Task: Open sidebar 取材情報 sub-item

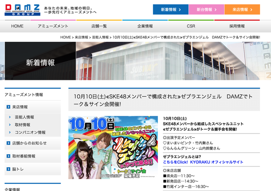Action: [x=22, y=125]
